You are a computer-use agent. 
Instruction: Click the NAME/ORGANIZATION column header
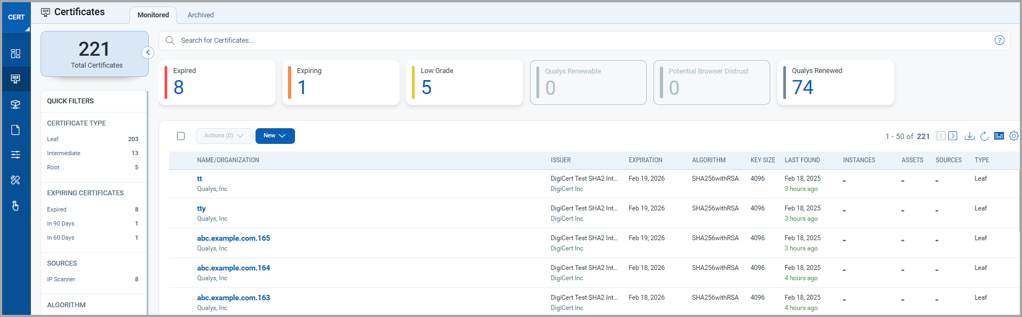(x=228, y=160)
